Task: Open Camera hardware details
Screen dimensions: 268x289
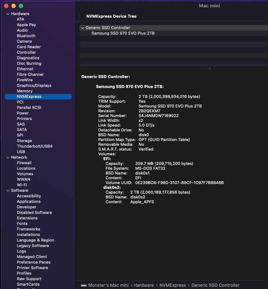Action: (x=24, y=41)
